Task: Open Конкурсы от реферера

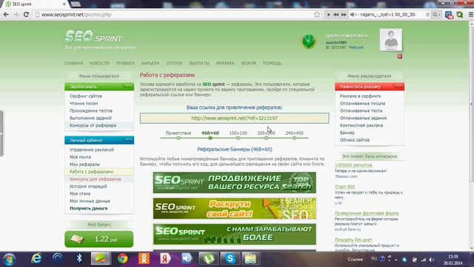Action: coord(93,125)
